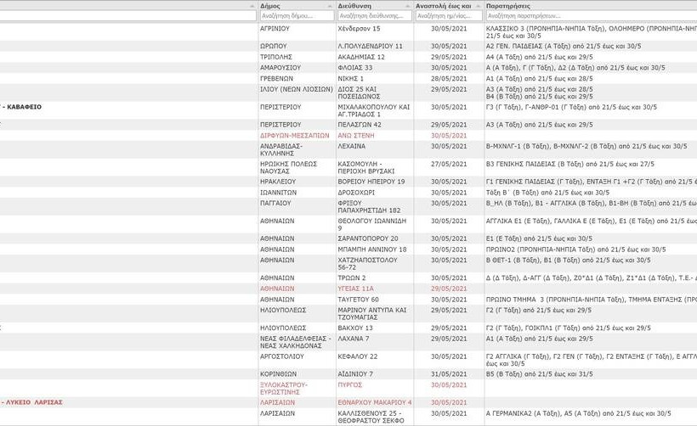Click the sort arrow of the leftmost column
The image size is (697, 426).
point(252,5)
